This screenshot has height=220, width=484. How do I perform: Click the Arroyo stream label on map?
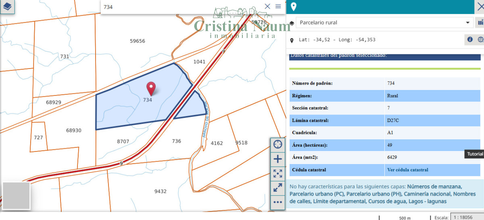[x=205, y=120]
